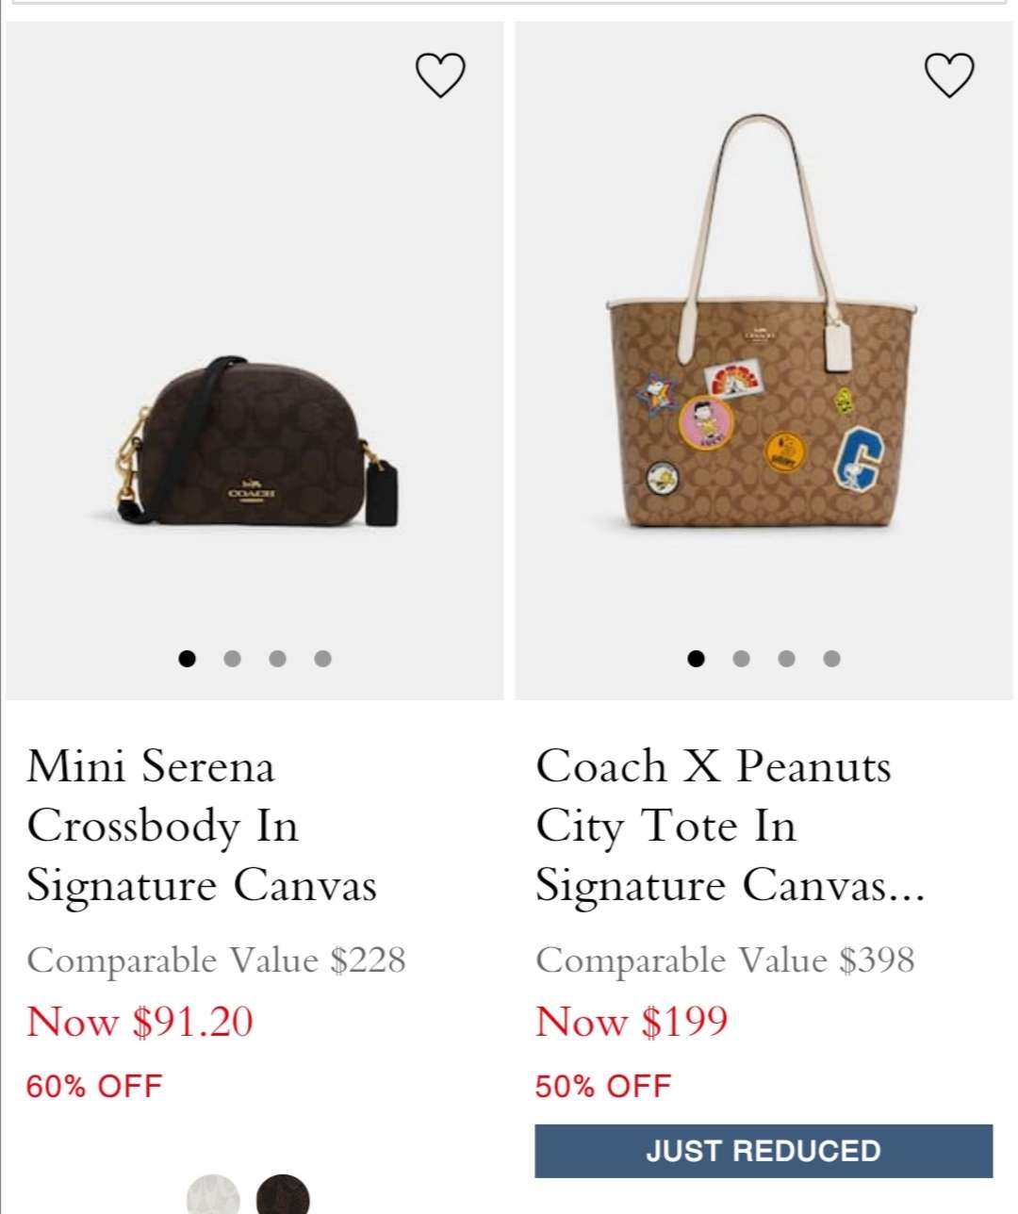
Task: Choose the light chalk color swatch
Action: [x=213, y=1194]
